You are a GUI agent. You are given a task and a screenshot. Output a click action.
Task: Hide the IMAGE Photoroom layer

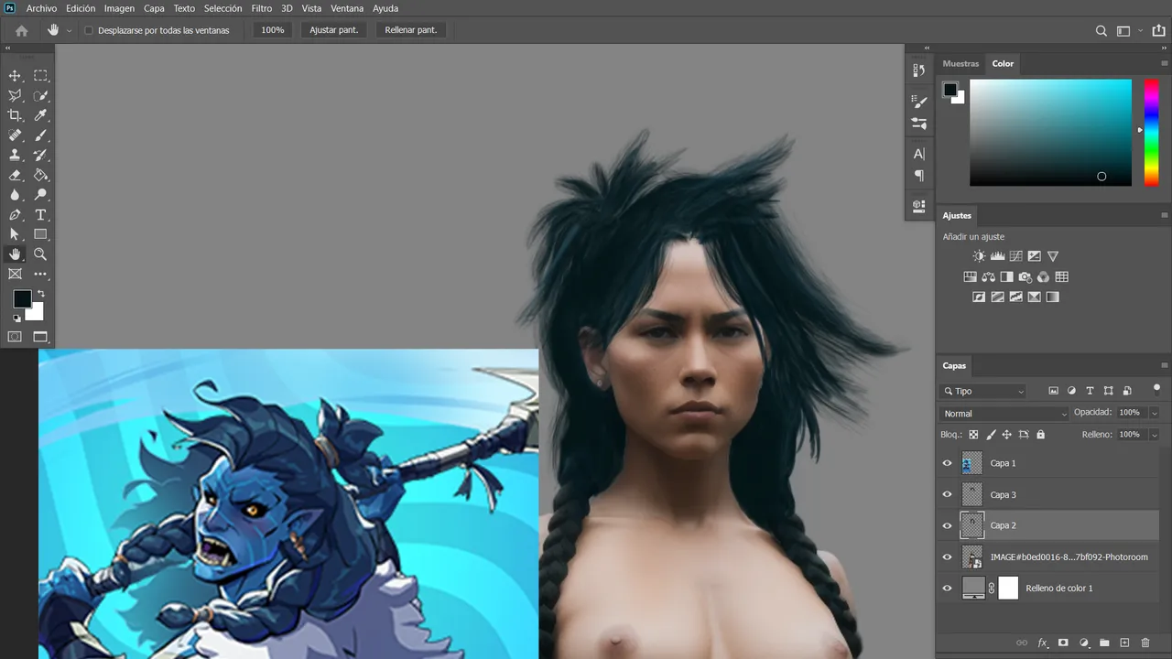[948, 556]
